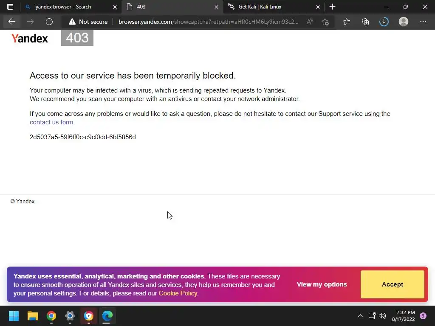Click heading Access to our service blocked
This screenshot has height=326, width=435.
coord(133,76)
